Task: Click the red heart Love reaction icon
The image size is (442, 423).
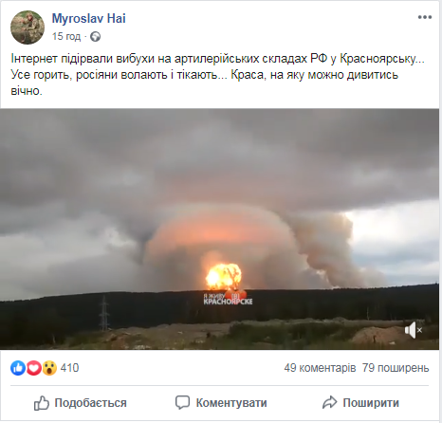Action: coord(33,368)
